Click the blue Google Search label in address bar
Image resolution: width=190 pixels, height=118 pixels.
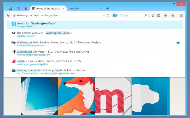point(52,15)
